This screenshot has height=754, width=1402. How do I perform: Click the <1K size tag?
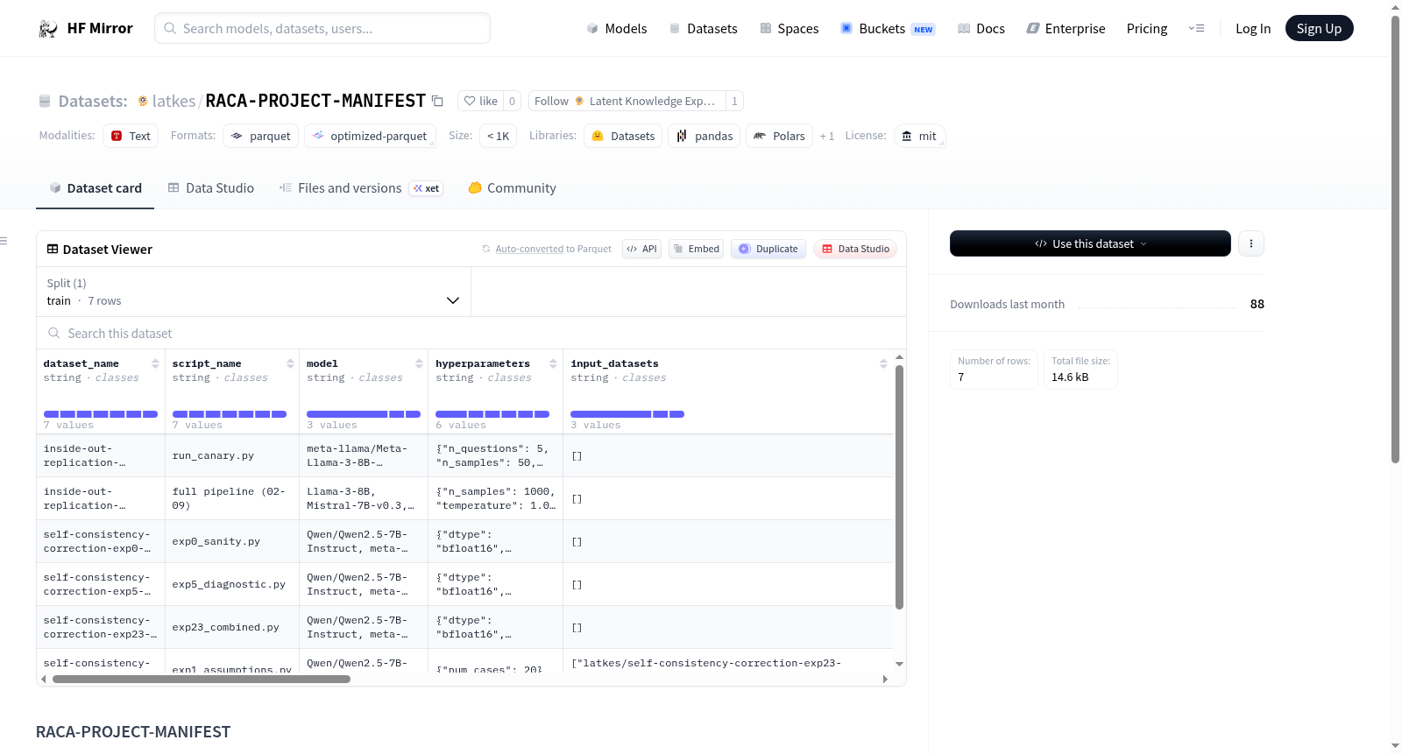point(498,136)
